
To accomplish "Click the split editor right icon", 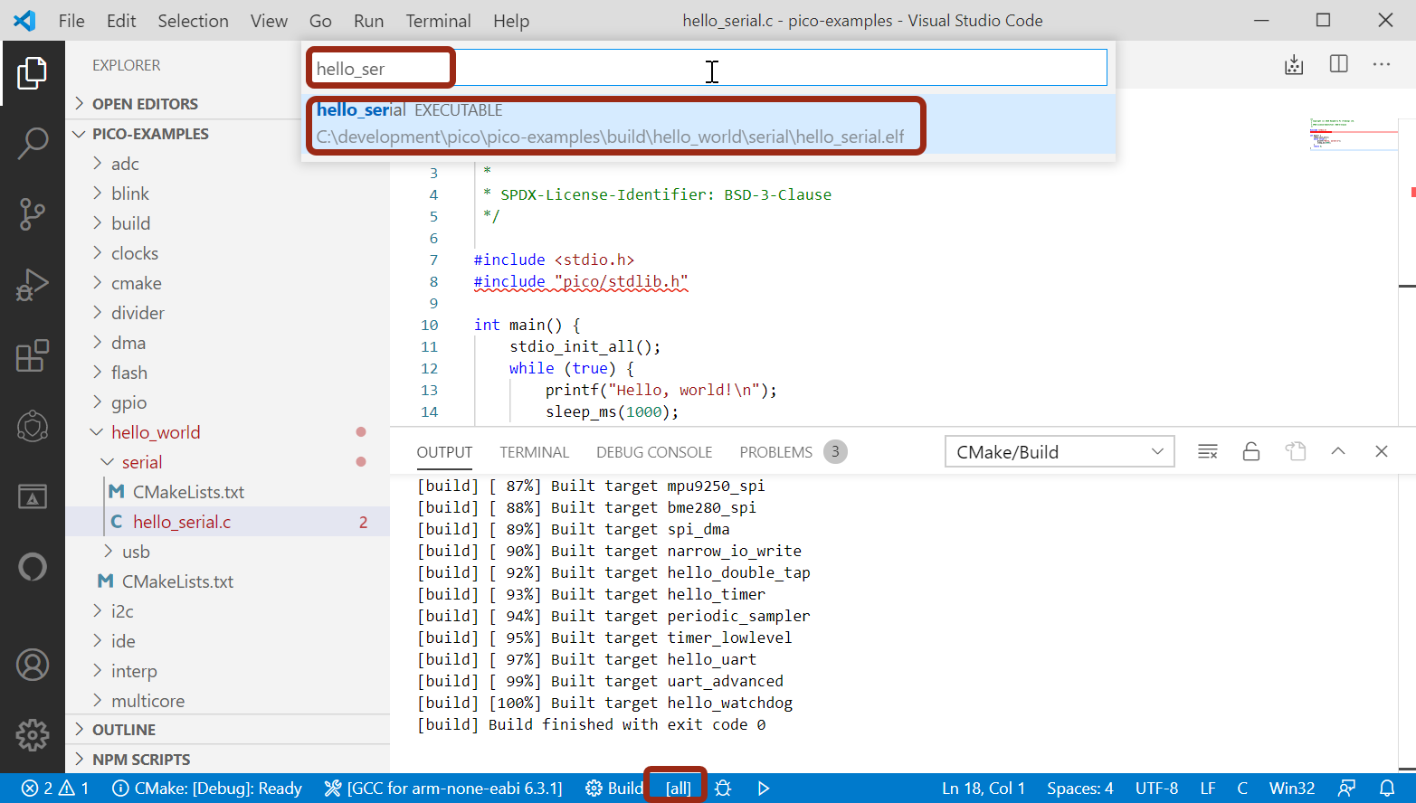I will pos(1339,64).
